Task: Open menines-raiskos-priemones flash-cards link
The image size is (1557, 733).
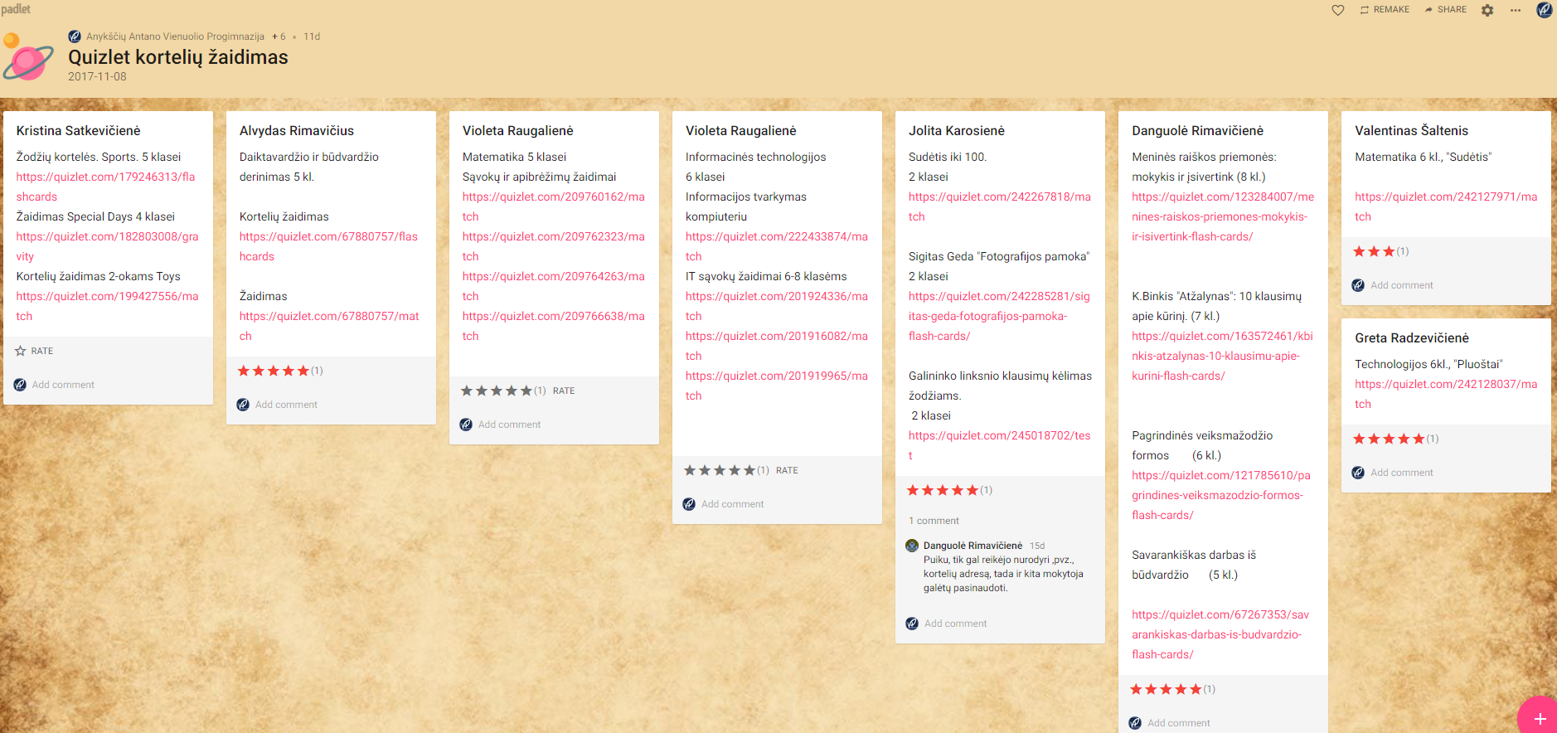Action: tap(1223, 216)
